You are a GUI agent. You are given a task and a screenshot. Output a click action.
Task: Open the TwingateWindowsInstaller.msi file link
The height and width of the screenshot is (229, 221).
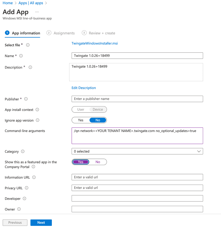tap(95, 43)
